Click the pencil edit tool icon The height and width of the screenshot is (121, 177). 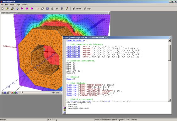(67, 8)
